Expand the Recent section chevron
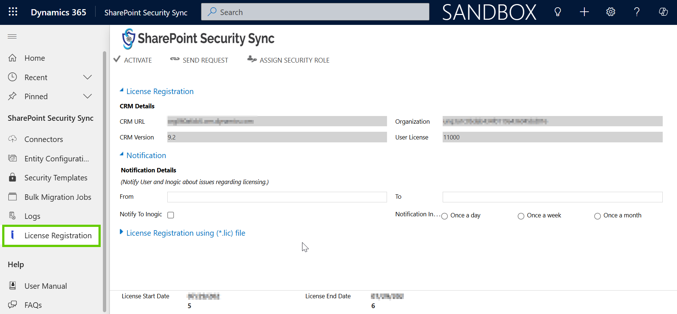The image size is (677, 314). [x=87, y=77]
